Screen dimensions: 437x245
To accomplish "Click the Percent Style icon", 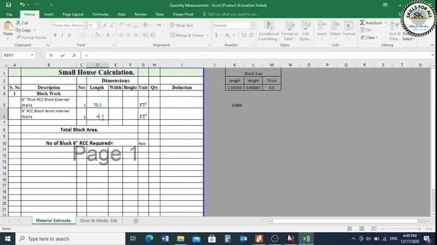I will tap(227, 35).
